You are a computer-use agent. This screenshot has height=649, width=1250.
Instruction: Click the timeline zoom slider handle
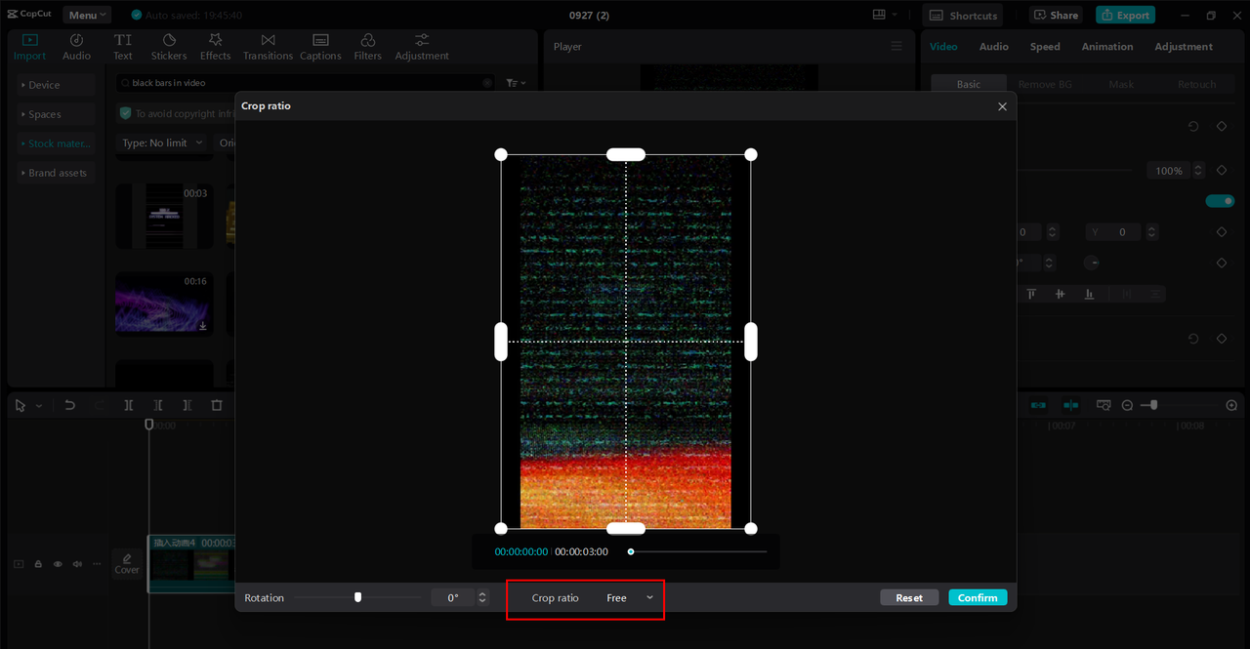pyautogui.click(x=1154, y=405)
